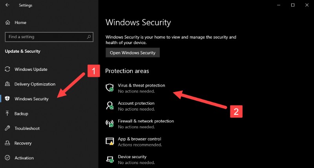Click the Virus & threat protection shield icon
This screenshot has height=168, width=314.
(110, 88)
